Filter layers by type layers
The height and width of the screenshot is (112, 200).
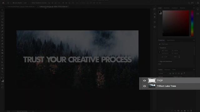(x=176, y=73)
